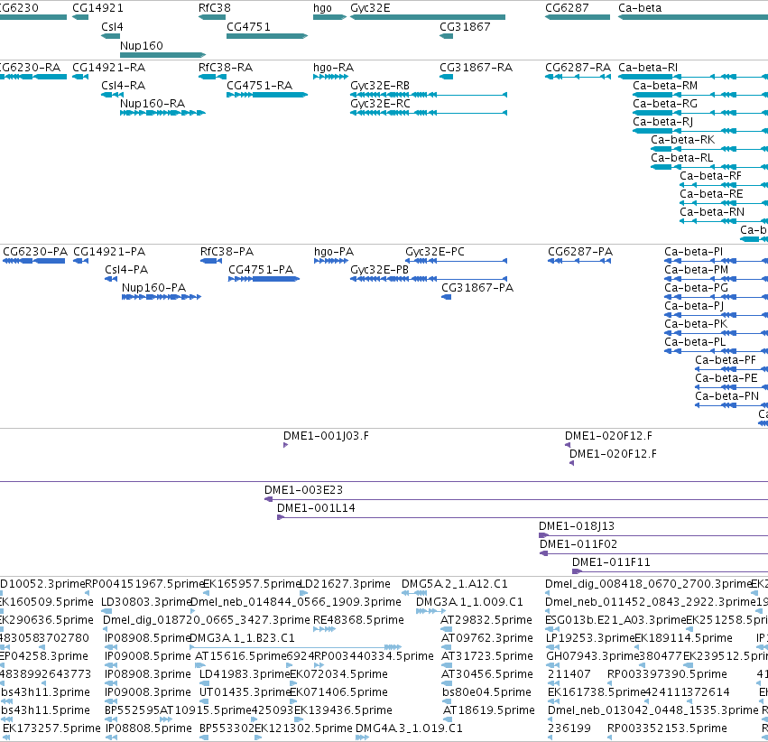
Task: Select EST AT29832.5prime
Action: click(x=446, y=629)
